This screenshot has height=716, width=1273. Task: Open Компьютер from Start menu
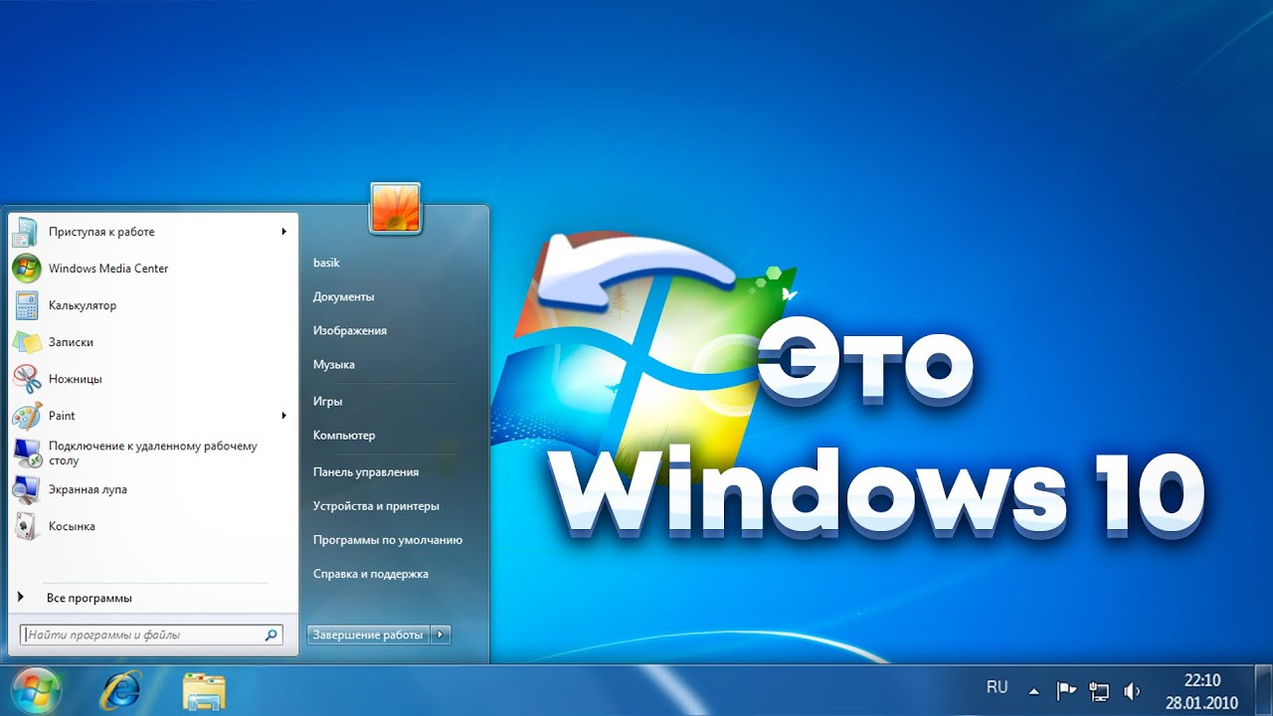pyautogui.click(x=344, y=435)
